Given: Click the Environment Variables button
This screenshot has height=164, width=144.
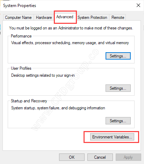Looking at the screenshot, I should click(x=112, y=137).
